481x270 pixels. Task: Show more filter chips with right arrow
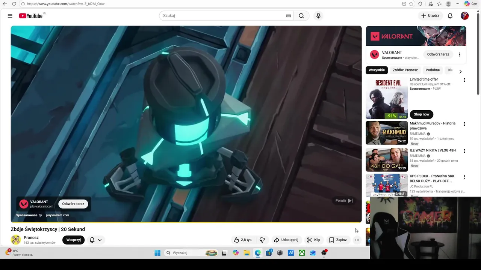(x=460, y=71)
